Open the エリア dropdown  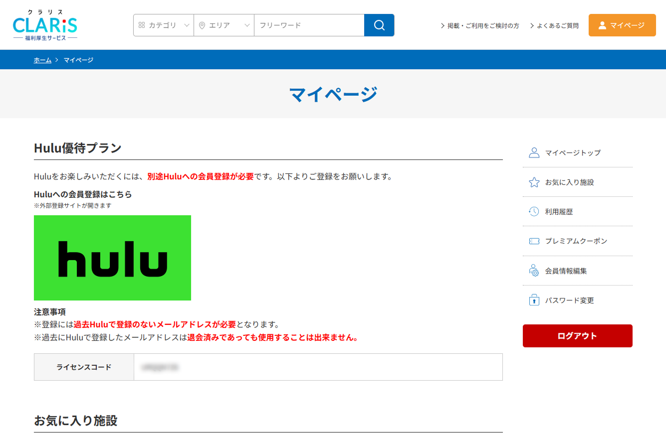(224, 25)
